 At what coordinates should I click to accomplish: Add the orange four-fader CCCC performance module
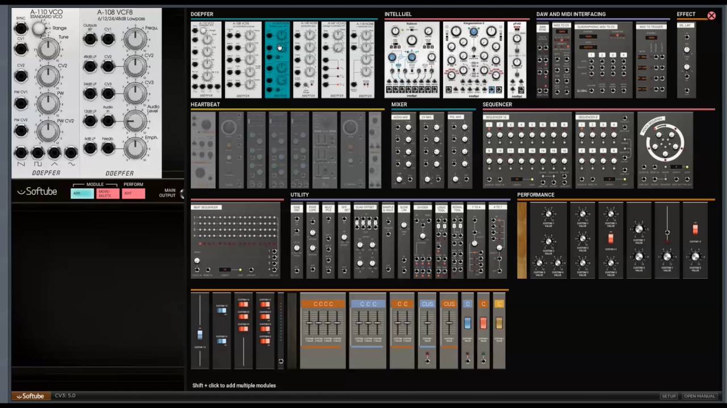323,331
